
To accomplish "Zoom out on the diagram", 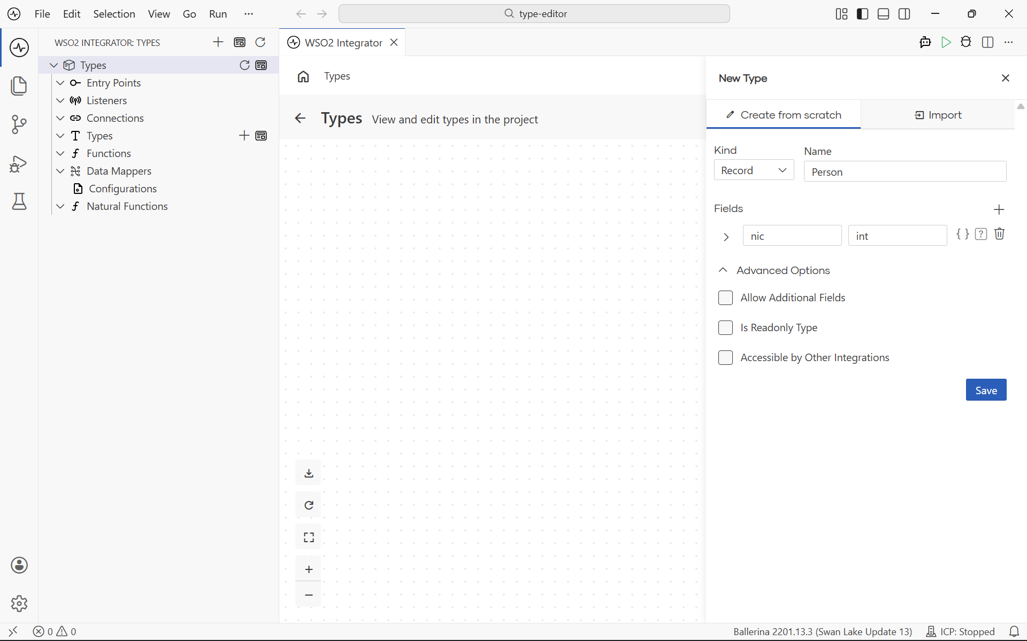I will 309,595.
